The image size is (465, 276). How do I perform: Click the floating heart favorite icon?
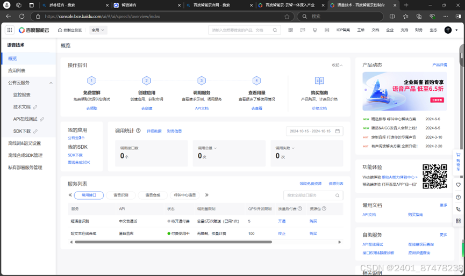coord(458,185)
